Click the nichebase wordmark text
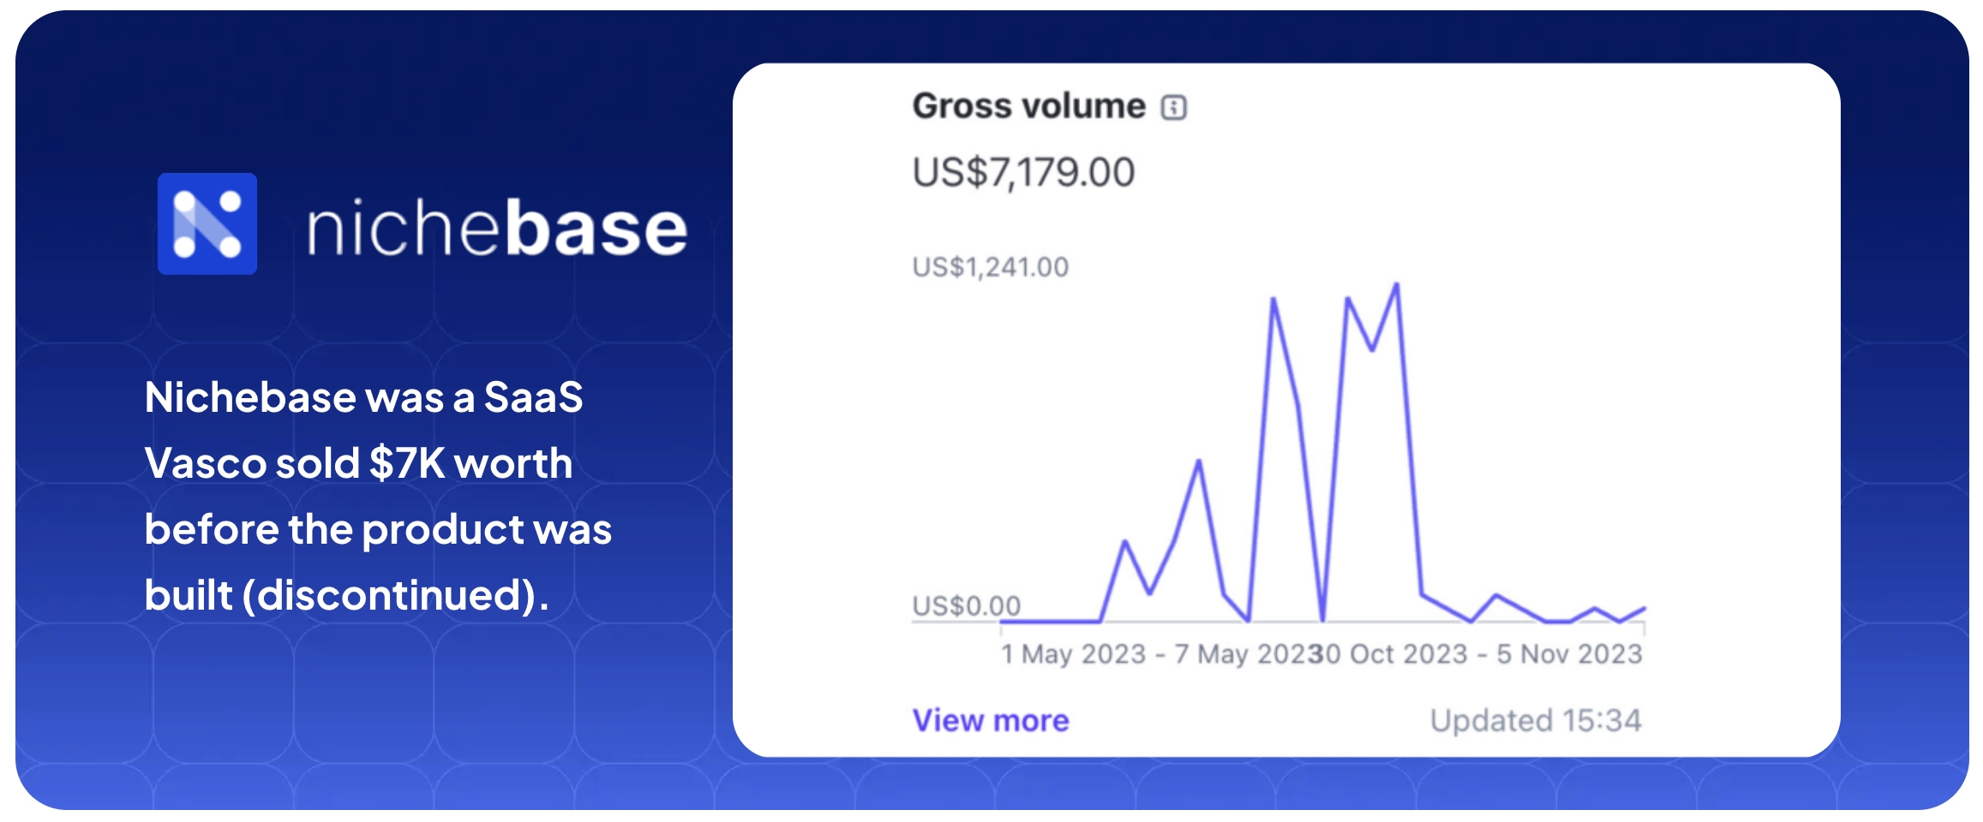The image size is (1983, 822). (497, 229)
